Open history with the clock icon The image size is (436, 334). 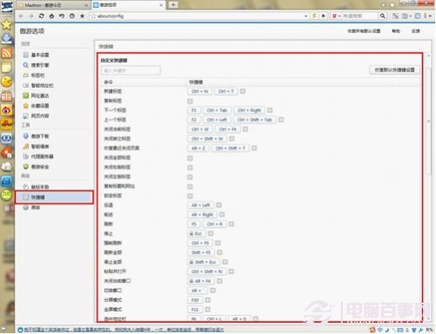[x=72, y=16]
